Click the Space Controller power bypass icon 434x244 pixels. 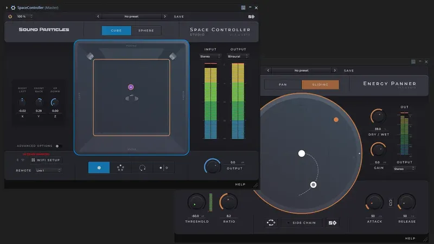click(10, 16)
